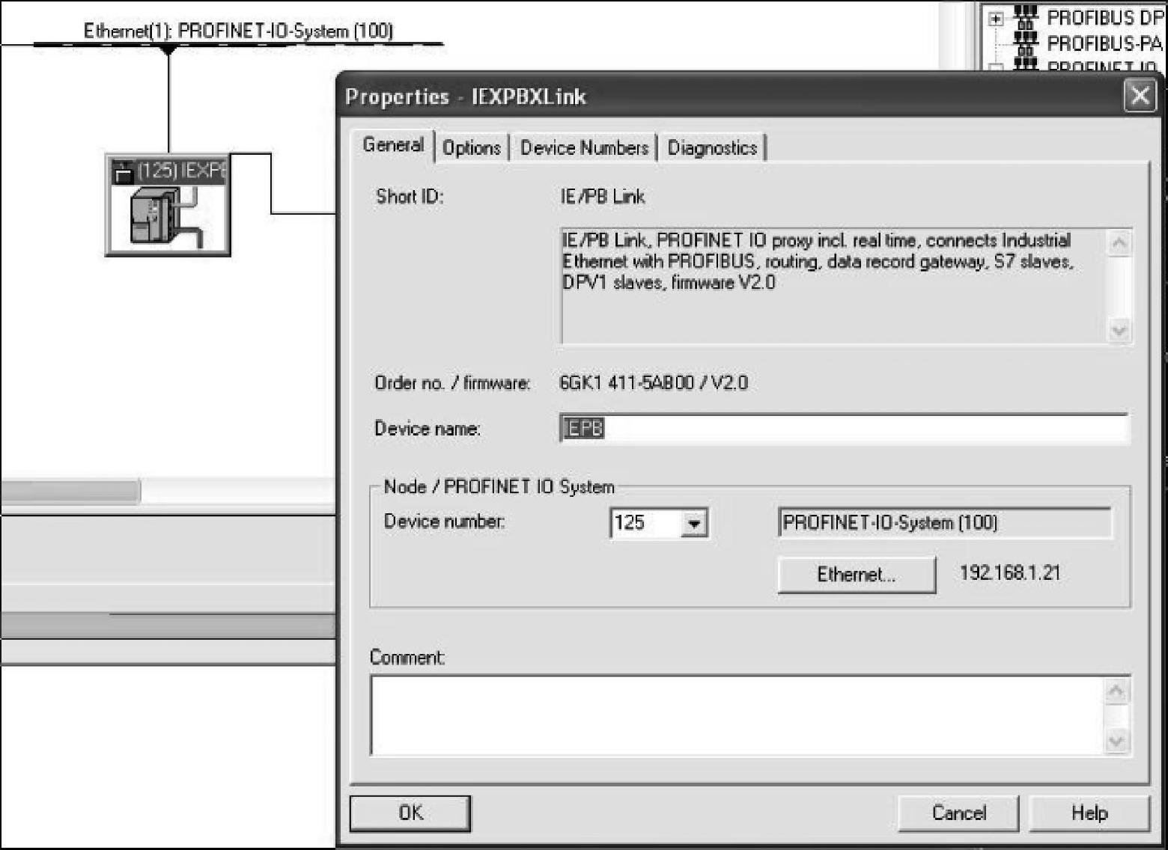Click the Help button

(1089, 813)
